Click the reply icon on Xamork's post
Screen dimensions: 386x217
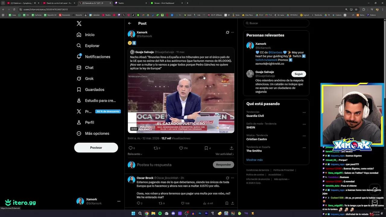(131, 148)
